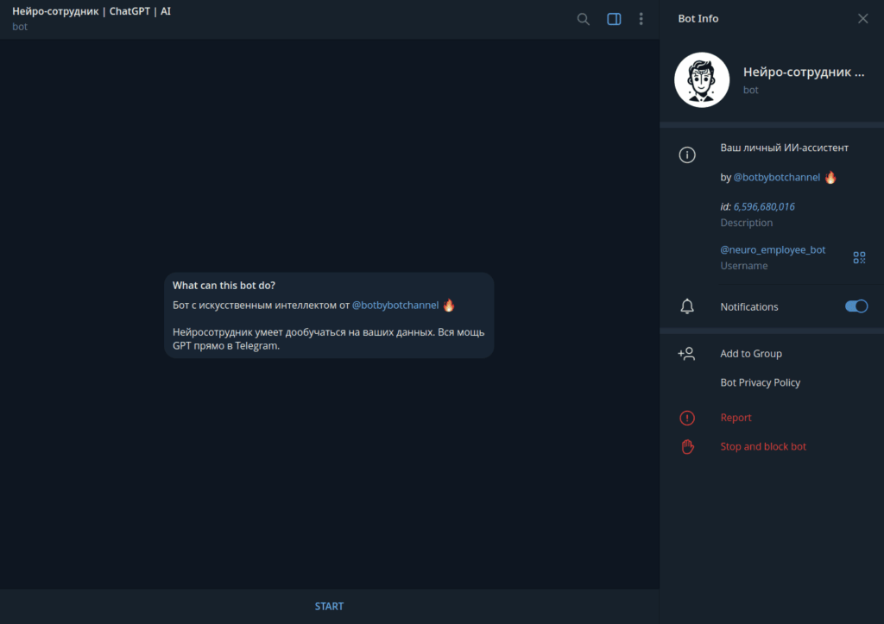
Task: Close the Bot Info panel
Action: tap(862, 19)
